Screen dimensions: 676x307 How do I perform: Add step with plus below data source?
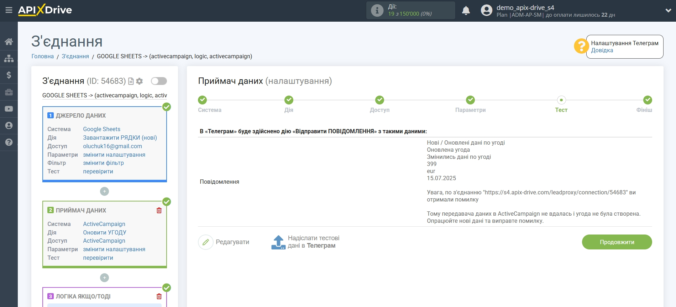[x=104, y=192]
